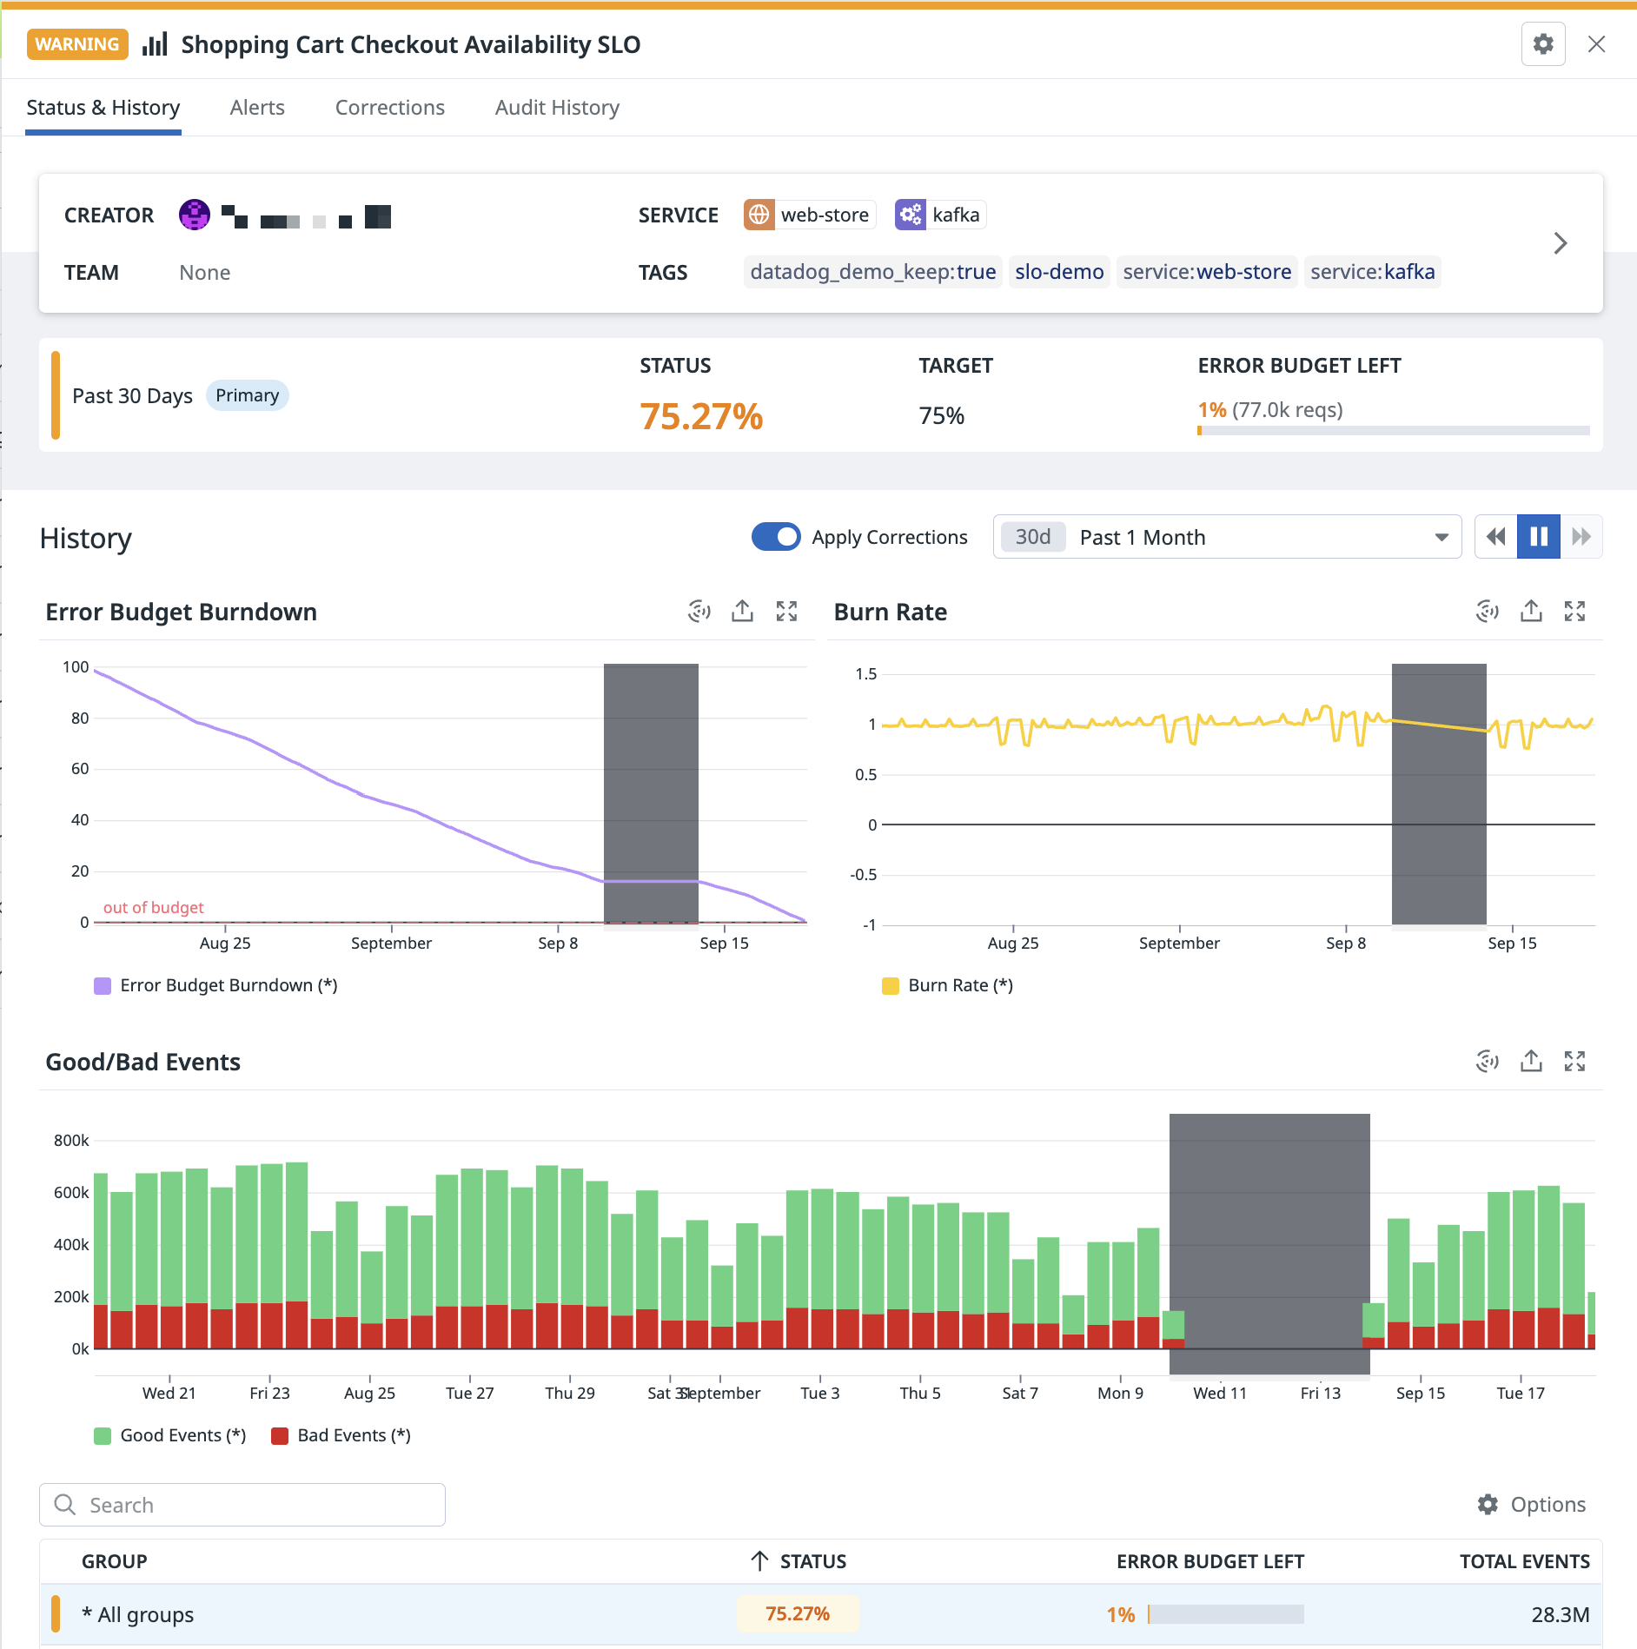Click the web-store service icon

tap(759, 215)
